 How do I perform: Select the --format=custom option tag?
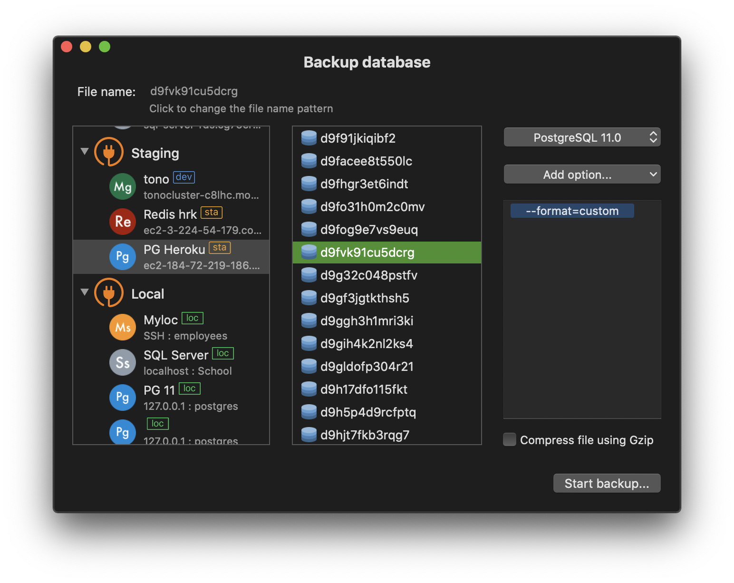pyautogui.click(x=572, y=211)
